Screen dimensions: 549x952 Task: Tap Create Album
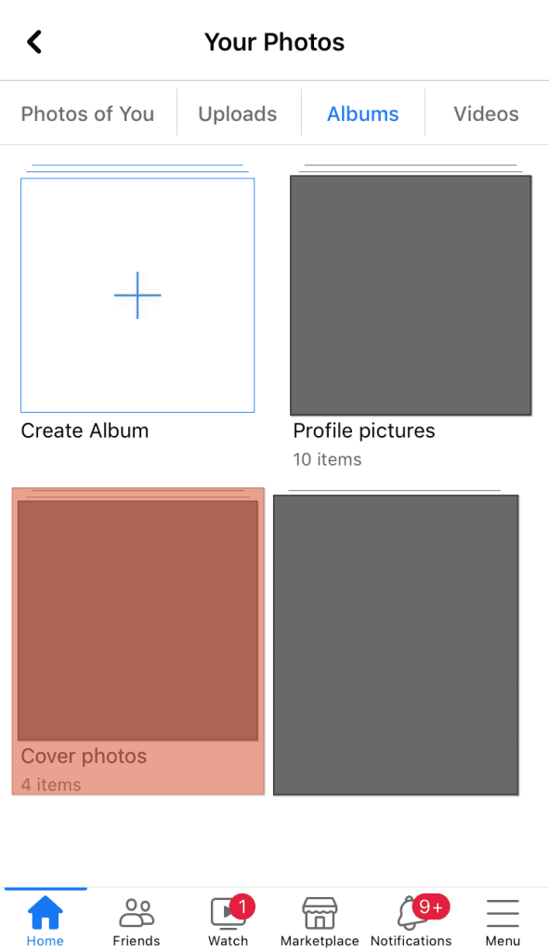[x=85, y=430]
